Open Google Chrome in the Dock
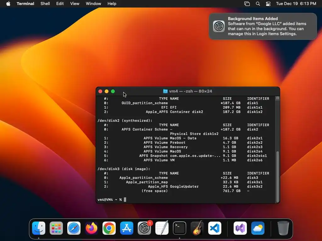 [109, 228]
